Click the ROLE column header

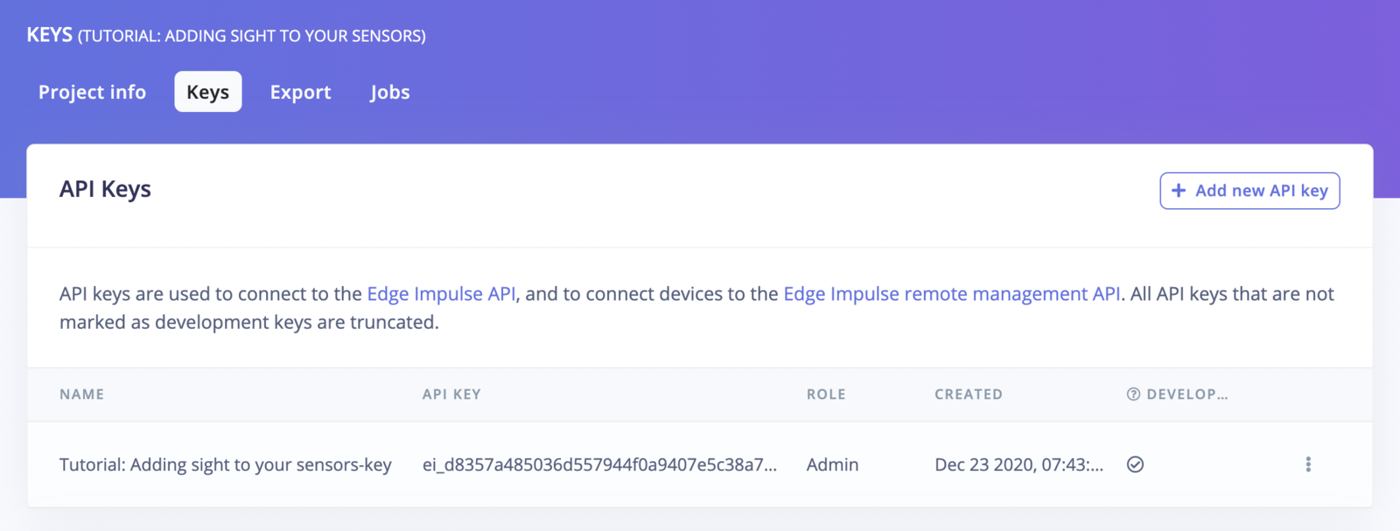[826, 395]
